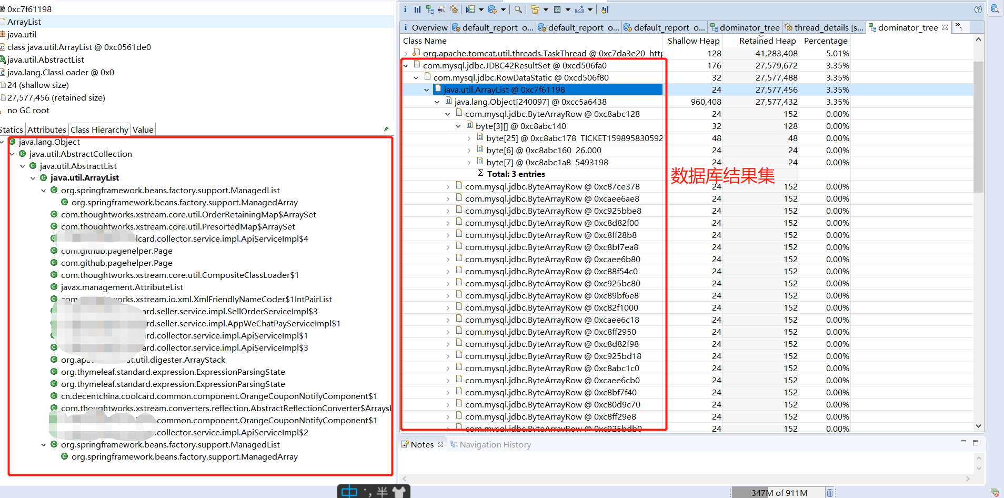This screenshot has height=498, width=1004.
Task: Expand the TaskThread @ 0xc7da3e20 row
Action: 406,54
